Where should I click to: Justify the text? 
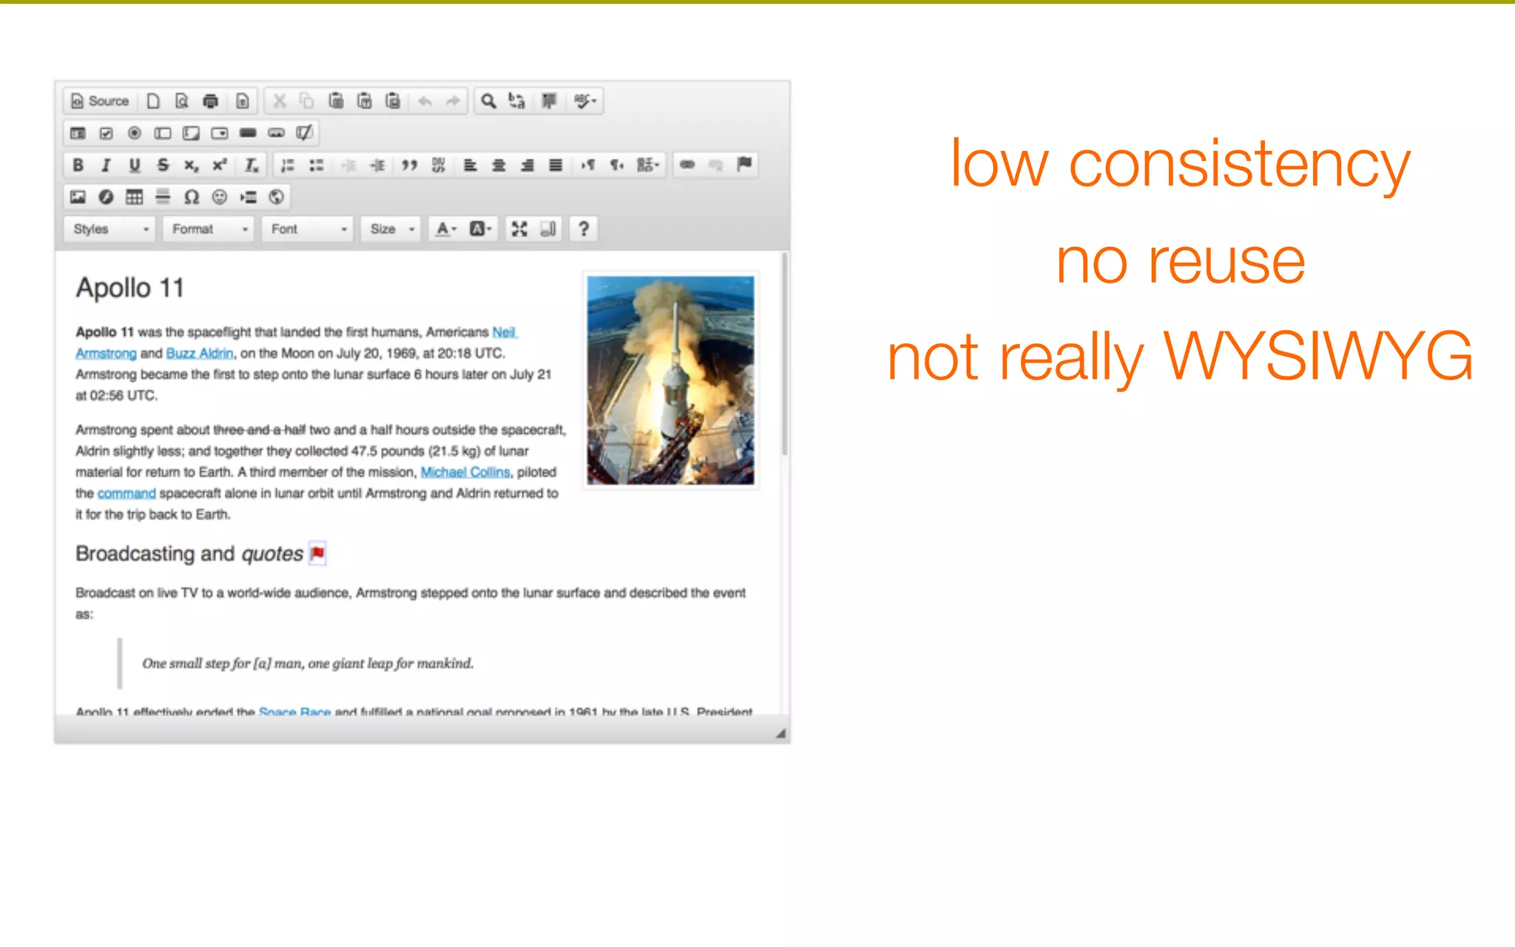pos(556,165)
